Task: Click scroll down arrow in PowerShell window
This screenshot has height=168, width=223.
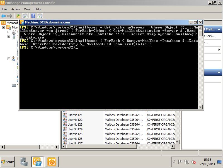Action: [x=200, y=107]
